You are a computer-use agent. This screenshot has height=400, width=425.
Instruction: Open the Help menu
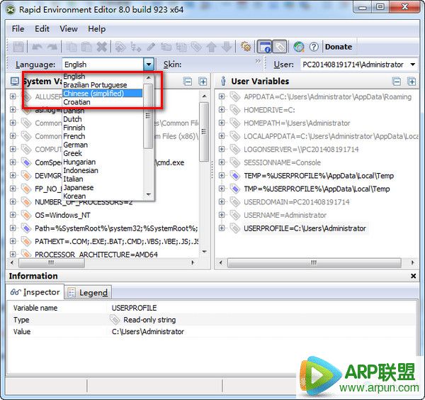(x=96, y=29)
